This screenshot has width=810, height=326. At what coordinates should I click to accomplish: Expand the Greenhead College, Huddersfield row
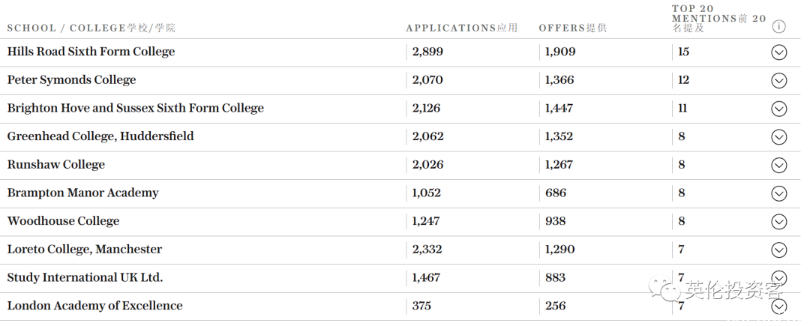778,136
